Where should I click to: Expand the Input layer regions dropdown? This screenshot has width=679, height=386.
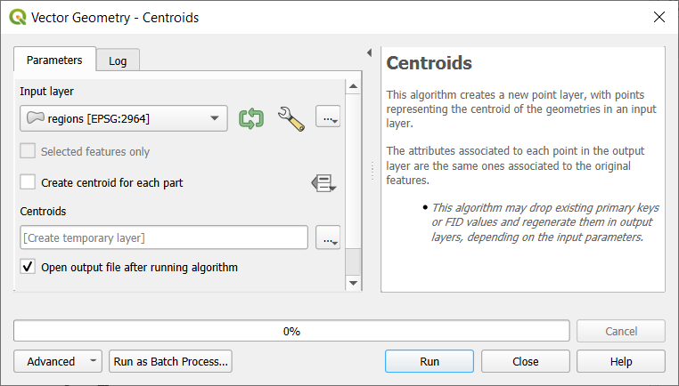214,117
